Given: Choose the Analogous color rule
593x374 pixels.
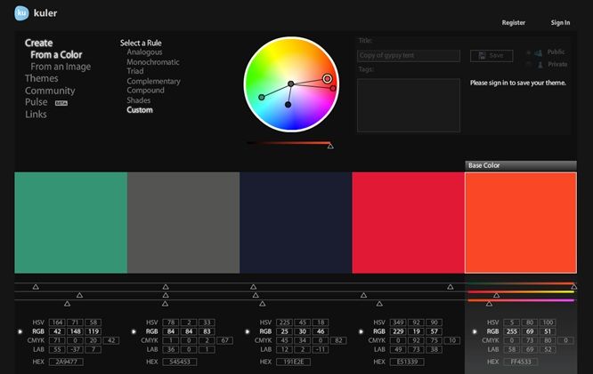Looking at the screenshot, I should [144, 52].
